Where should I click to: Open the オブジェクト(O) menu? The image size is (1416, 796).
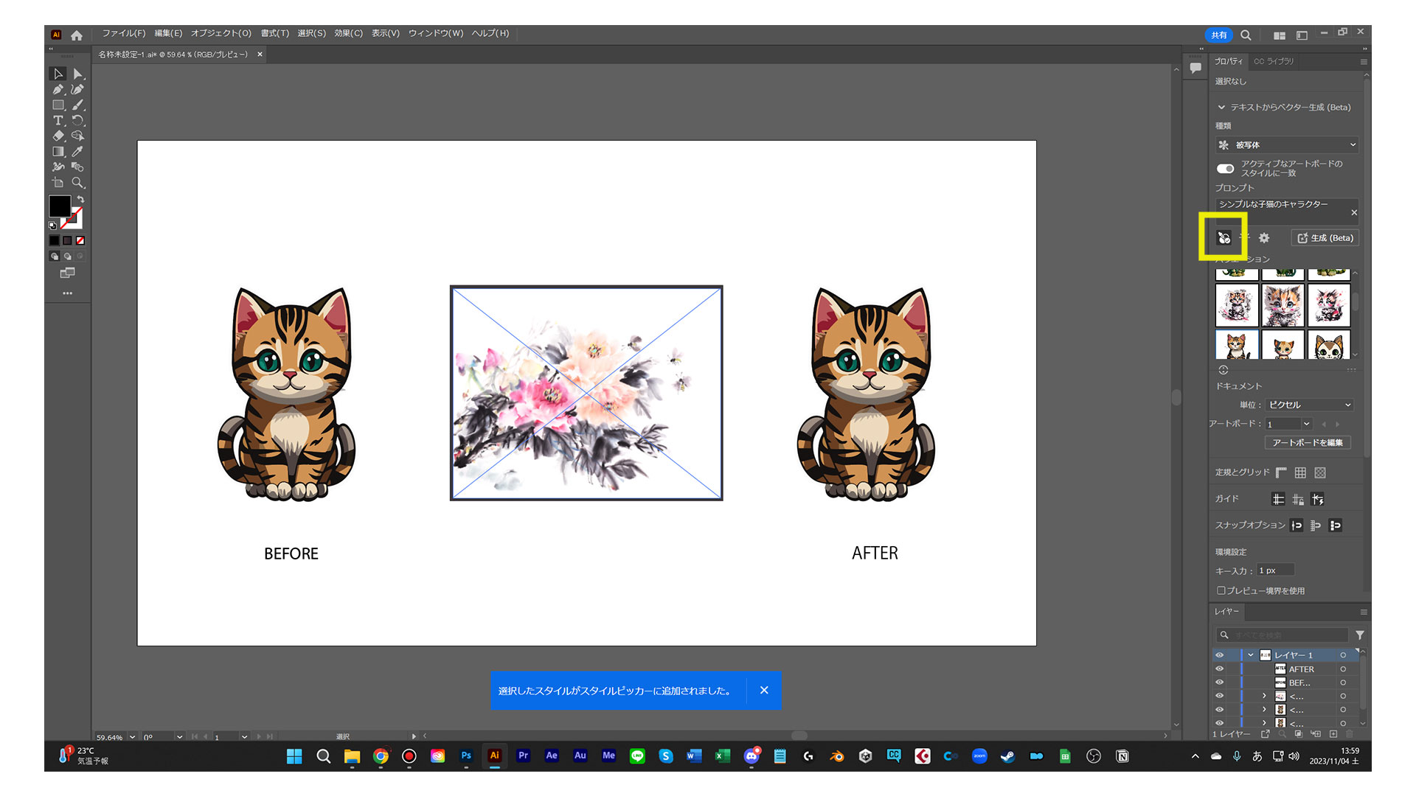point(221,33)
